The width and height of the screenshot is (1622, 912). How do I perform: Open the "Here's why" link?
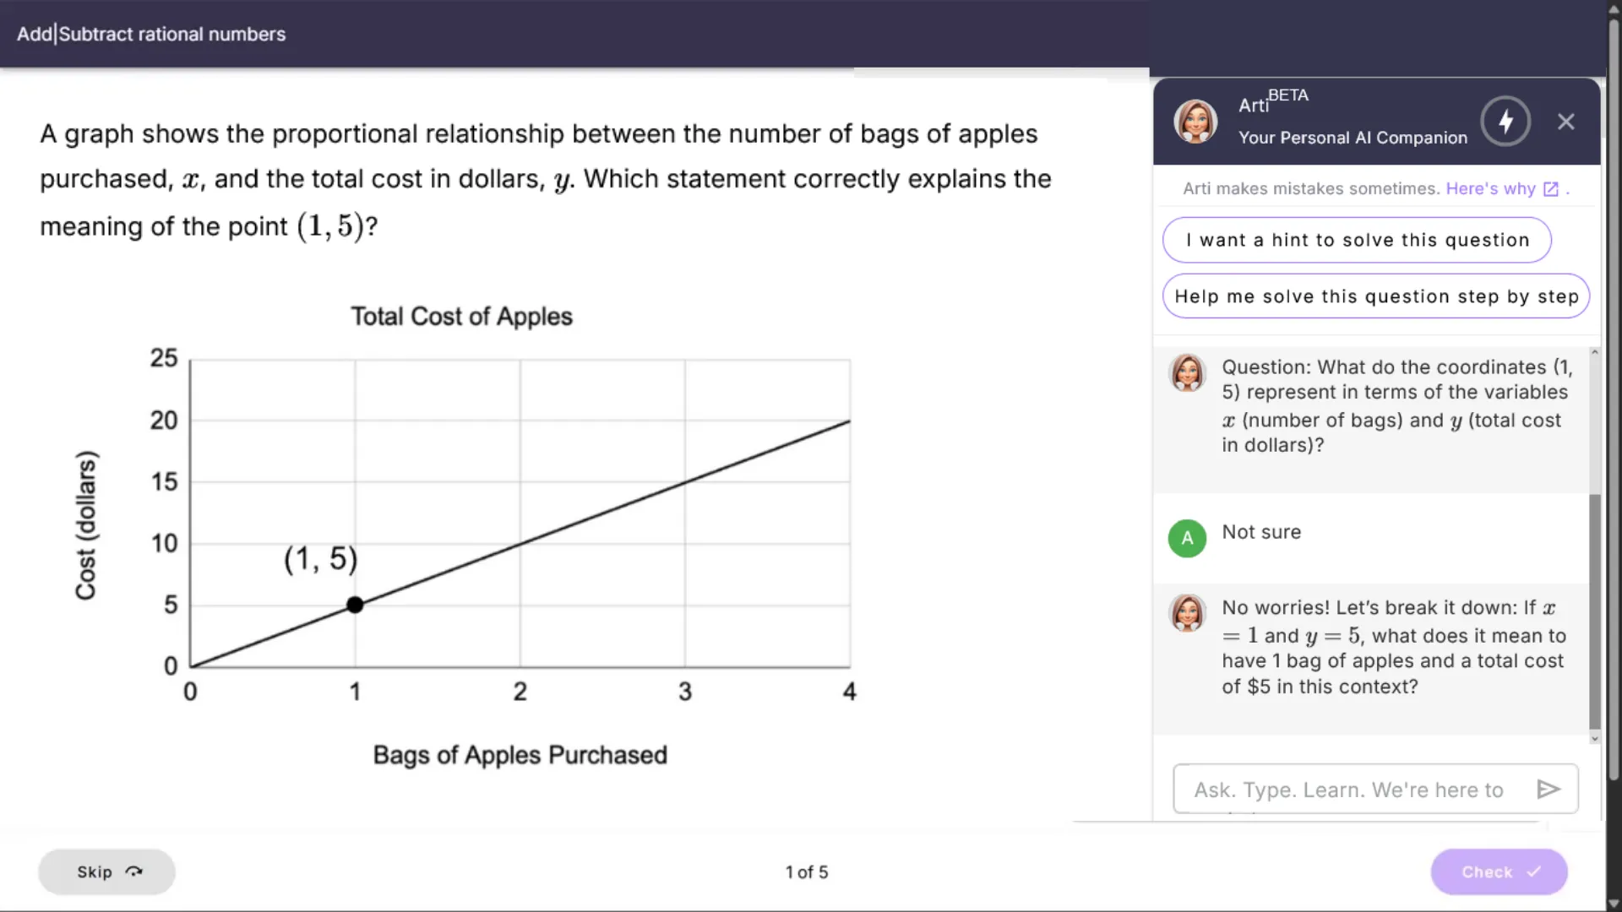(1490, 189)
